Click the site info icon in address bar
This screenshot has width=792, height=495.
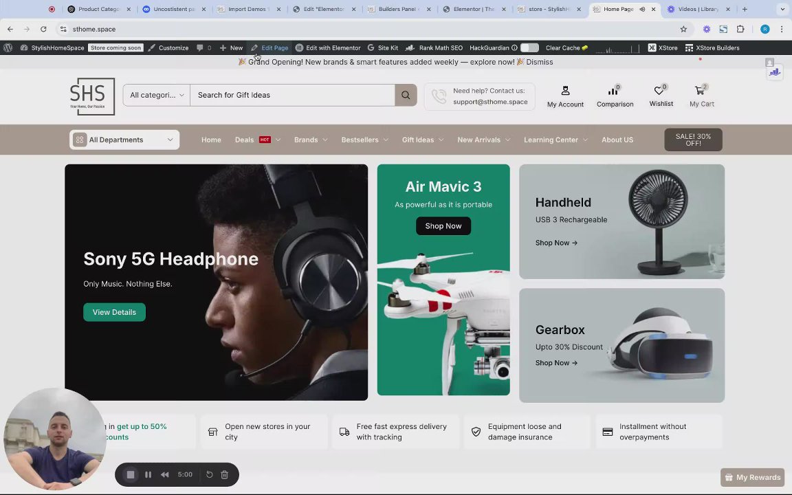point(63,30)
